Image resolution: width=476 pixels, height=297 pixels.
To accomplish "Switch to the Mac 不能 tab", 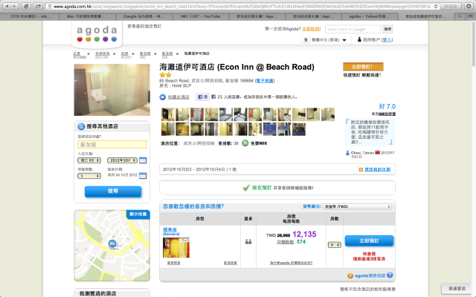I will [87, 16].
